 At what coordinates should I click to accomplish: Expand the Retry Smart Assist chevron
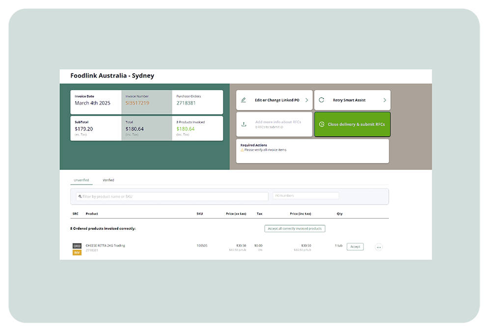384,100
